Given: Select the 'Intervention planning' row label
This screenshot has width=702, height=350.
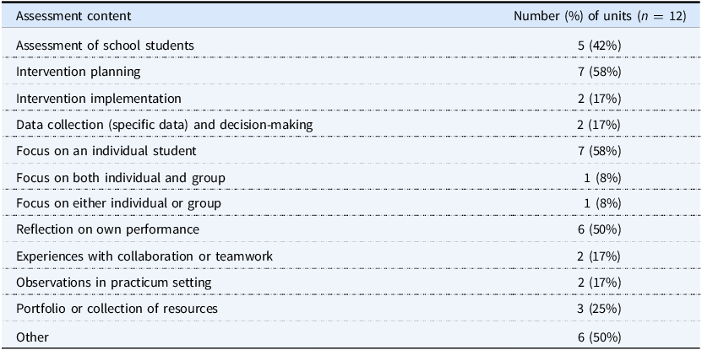Looking at the screenshot, I should click(x=79, y=72).
